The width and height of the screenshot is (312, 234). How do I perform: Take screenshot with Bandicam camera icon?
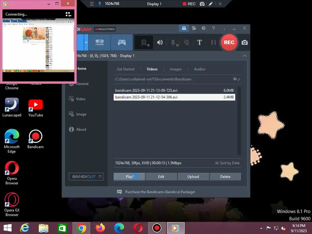pyautogui.click(x=245, y=42)
